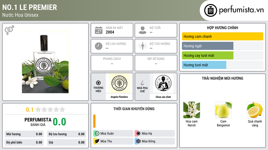Screen dimensions: 268x150
Task: Click the Nước Hoa Unisex subtitle
Action: 20,15
